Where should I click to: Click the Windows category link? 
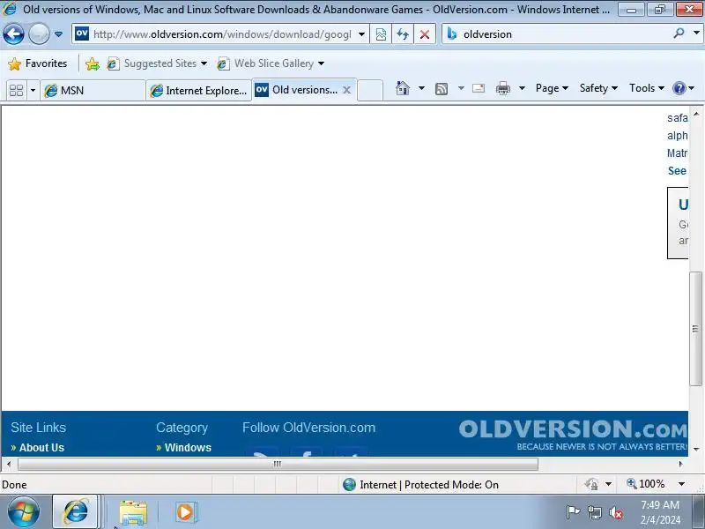point(188,448)
